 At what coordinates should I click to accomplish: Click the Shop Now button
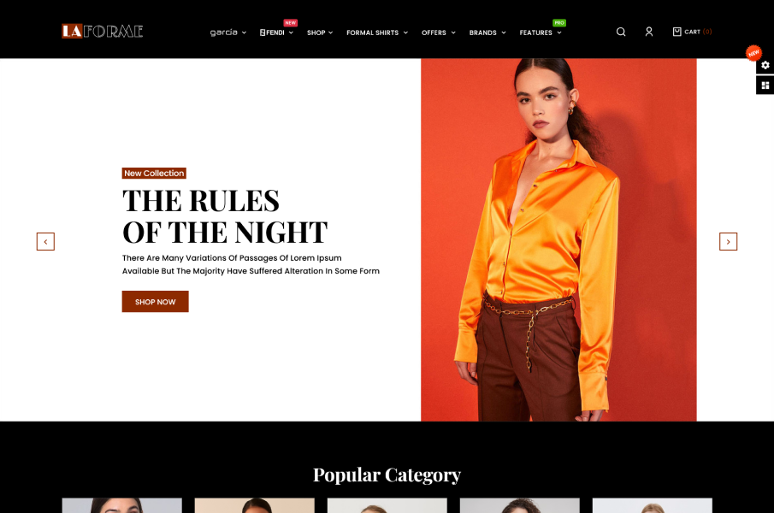tap(156, 301)
